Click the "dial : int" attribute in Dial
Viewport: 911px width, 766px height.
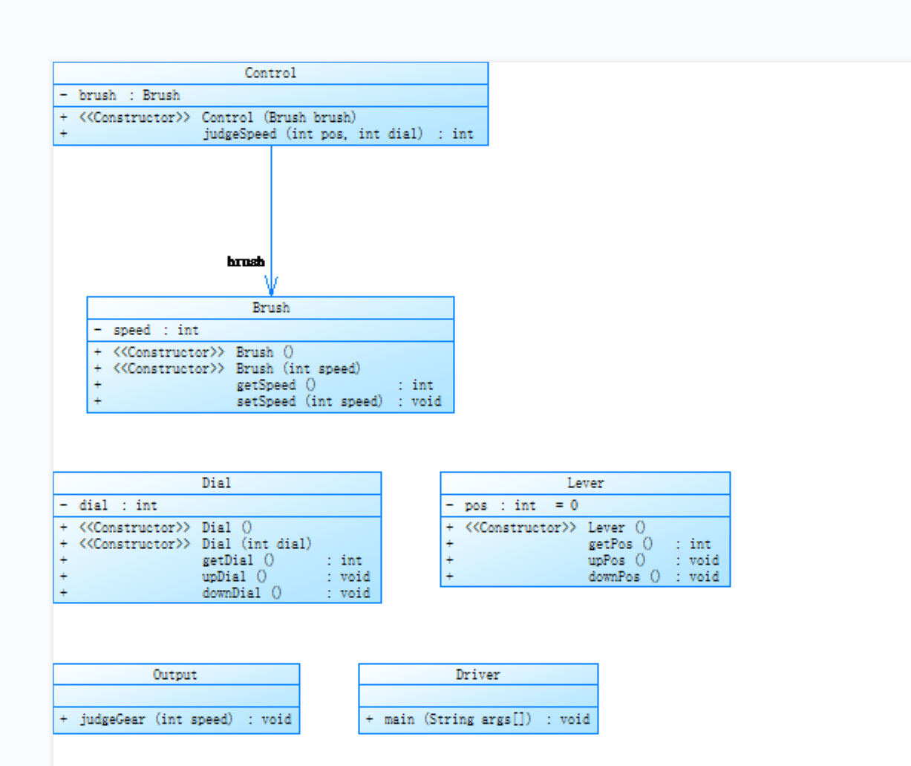click(108, 505)
